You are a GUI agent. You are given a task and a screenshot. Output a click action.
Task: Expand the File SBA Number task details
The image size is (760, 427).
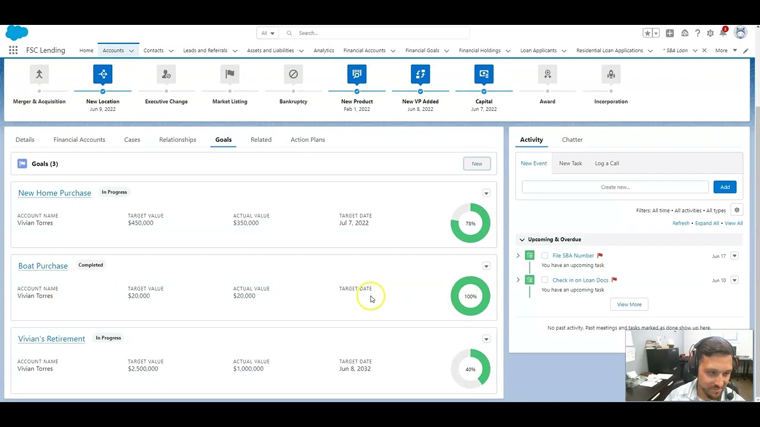(x=518, y=256)
